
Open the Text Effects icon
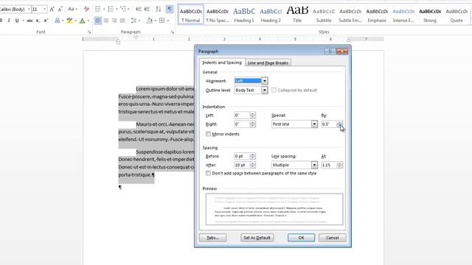(x=58, y=21)
